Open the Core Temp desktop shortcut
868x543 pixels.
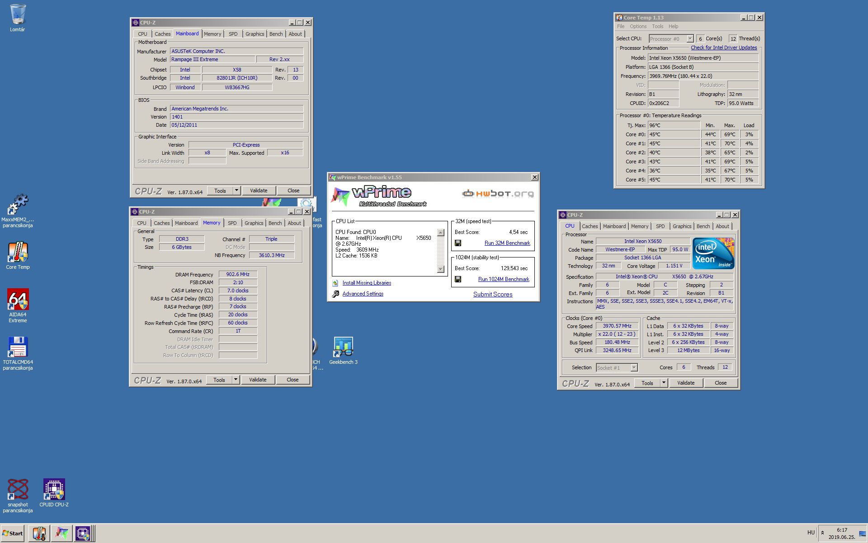click(18, 252)
